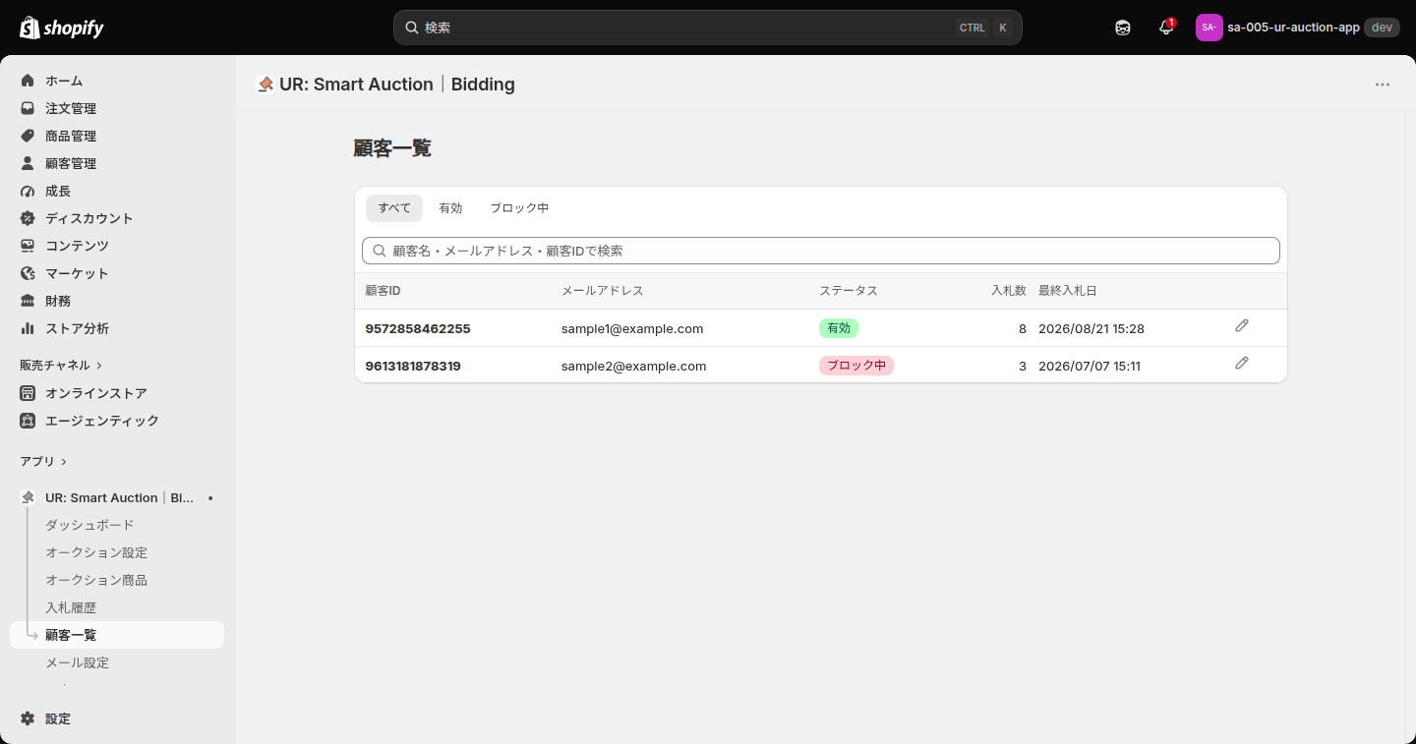The height and width of the screenshot is (744, 1416).
Task: Open 入札履歴 in the sidebar
Action: [x=71, y=607]
